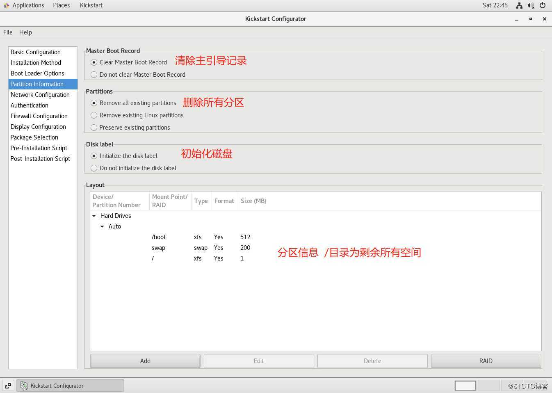Click the Format column header

point(225,201)
